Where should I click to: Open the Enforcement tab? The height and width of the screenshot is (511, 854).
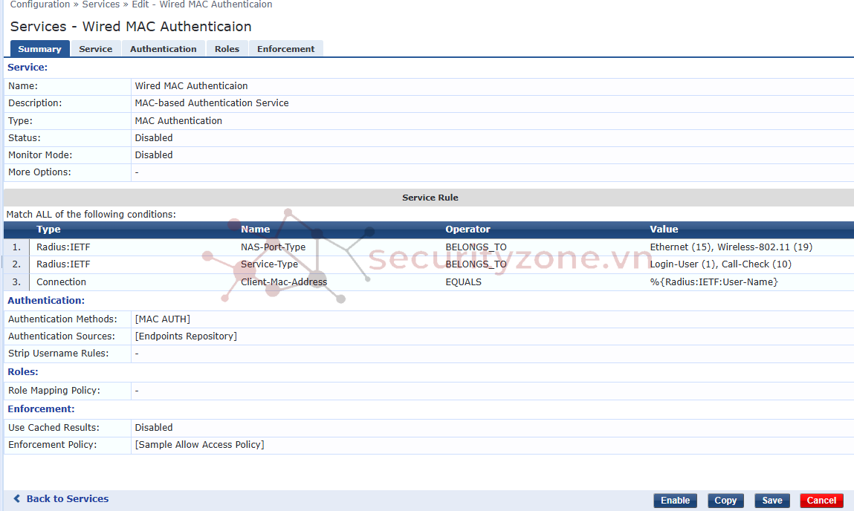click(285, 49)
